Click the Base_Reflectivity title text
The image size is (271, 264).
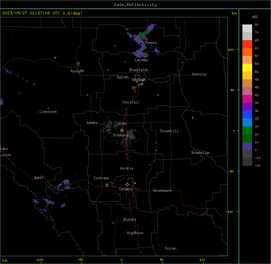click(x=135, y=5)
